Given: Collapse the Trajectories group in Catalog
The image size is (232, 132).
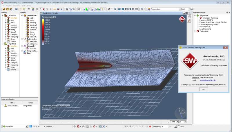Looking at the screenshot, I should pyautogui.click(x=22, y=39).
